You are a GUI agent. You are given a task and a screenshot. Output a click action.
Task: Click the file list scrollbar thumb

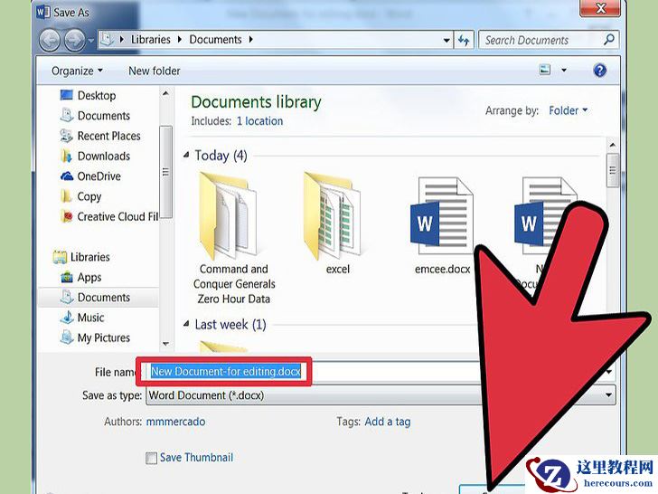(x=613, y=170)
